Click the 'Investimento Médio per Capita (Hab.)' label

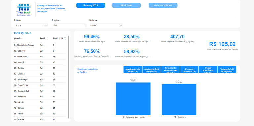(222, 49)
